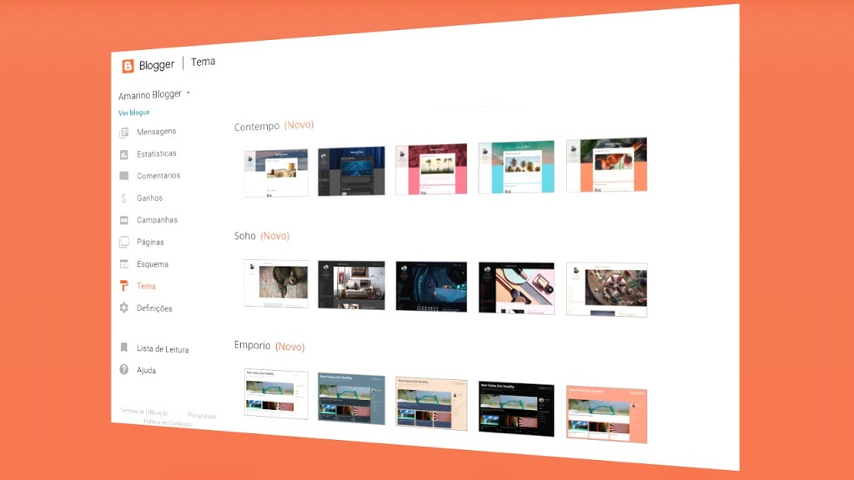Click the Termos de Utilização link
This screenshot has height=480, width=854.
click(144, 412)
